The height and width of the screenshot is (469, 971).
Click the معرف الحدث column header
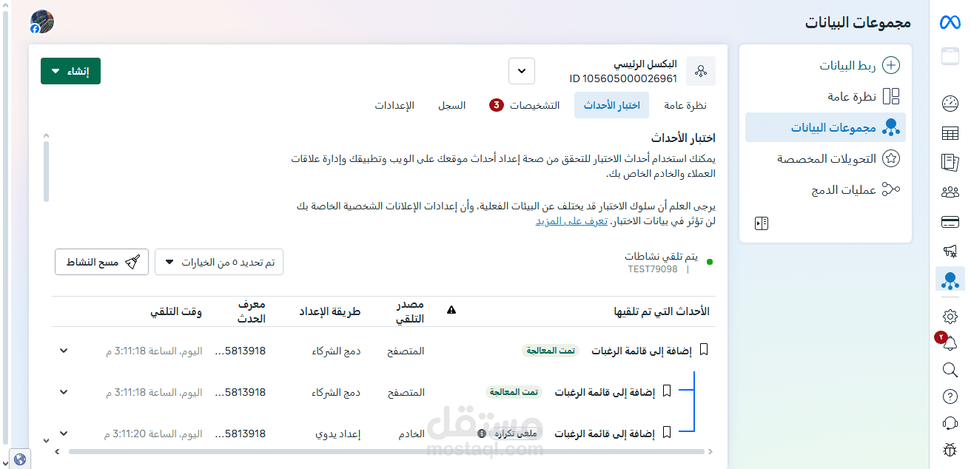coord(252,311)
